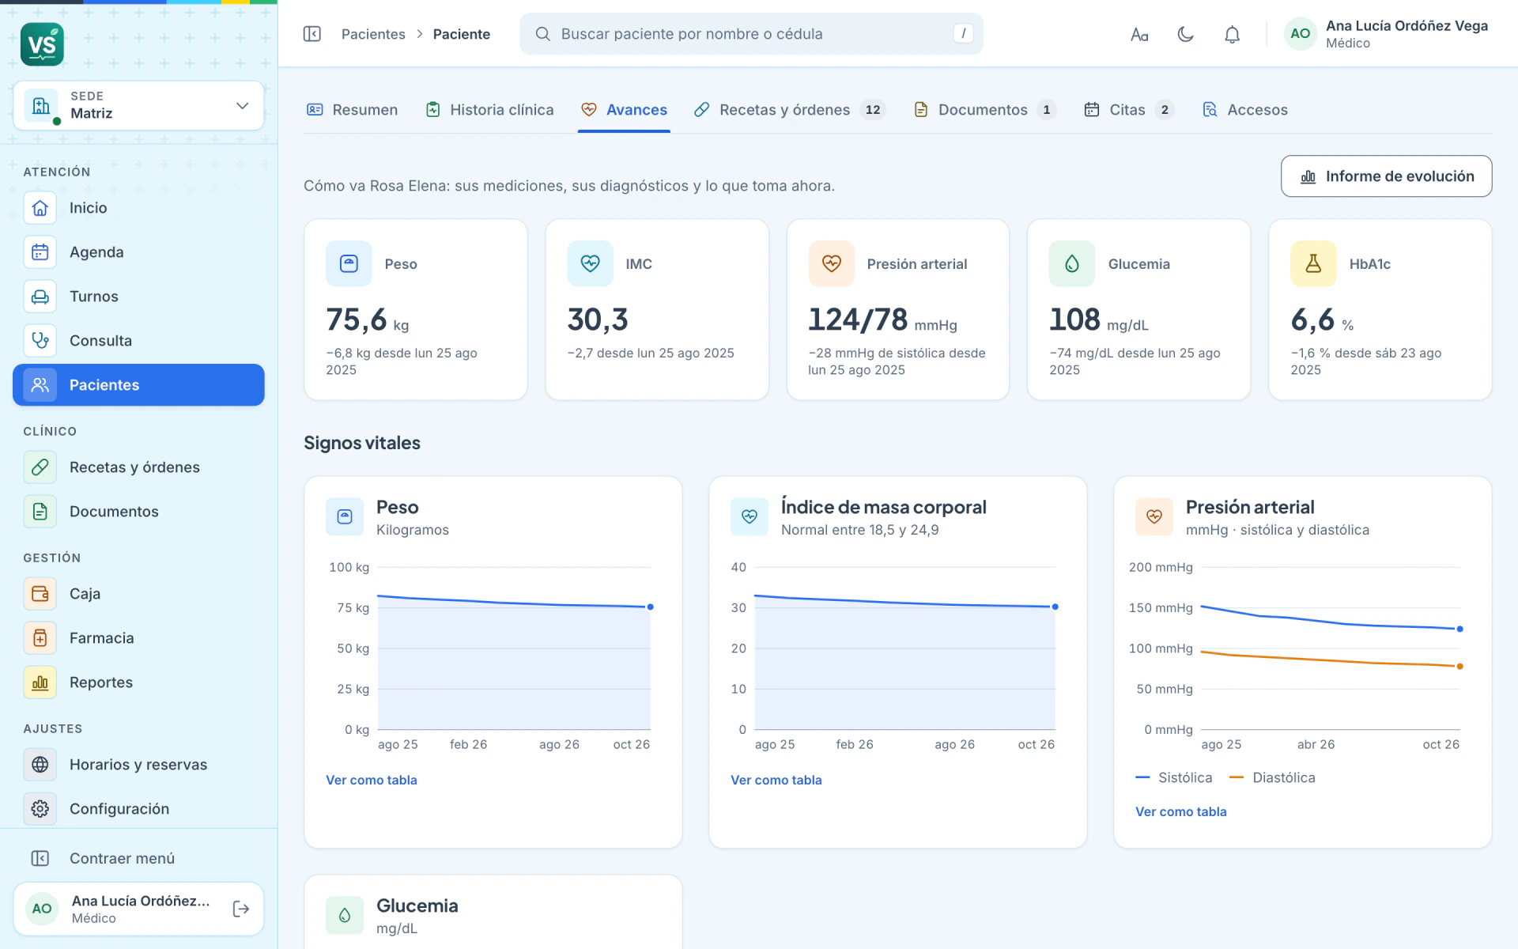Open user profile Ana Lucía in header

[1387, 34]
